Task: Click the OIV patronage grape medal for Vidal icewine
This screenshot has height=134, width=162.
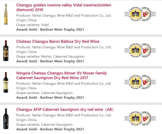Action: [x=146, y=14]
